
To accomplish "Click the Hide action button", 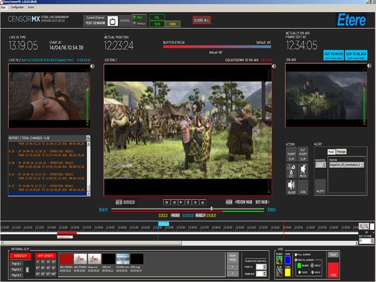I will (x=303, y=187).
